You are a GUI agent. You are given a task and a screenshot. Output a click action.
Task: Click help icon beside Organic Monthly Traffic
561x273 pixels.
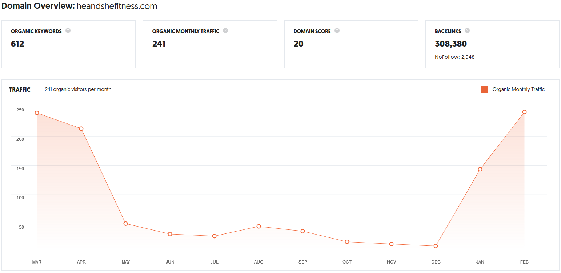coord(225,31)
